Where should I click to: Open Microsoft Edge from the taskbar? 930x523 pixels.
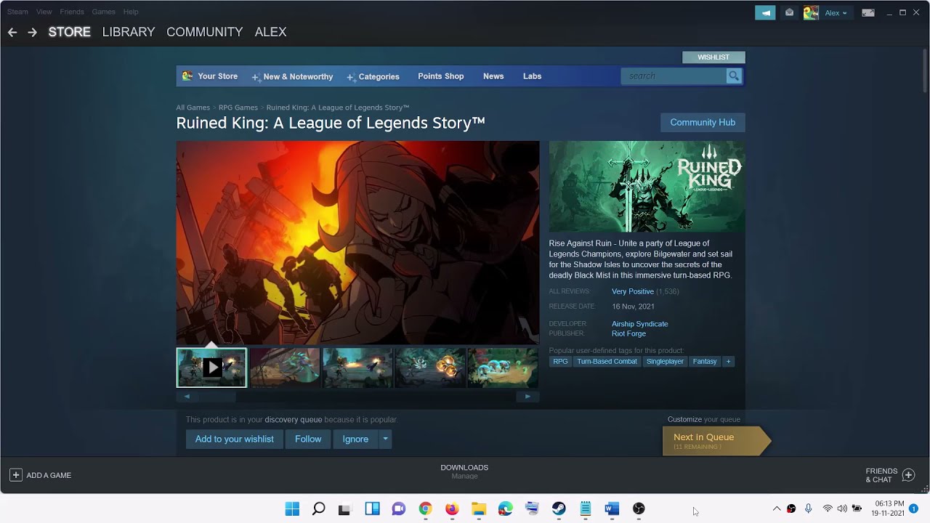click(505, 508)
